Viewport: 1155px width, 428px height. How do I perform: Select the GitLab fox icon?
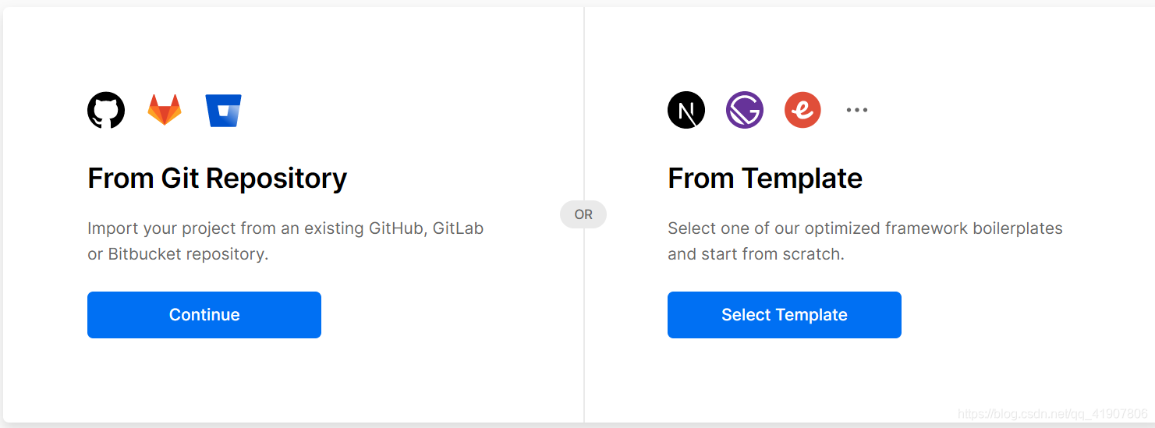click(165, 110)
